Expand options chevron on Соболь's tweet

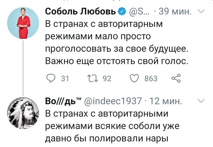click(201, 11)
